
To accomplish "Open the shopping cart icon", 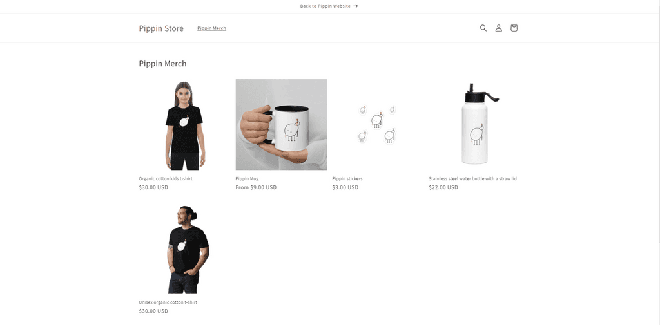I will click(x=514, y=28).
